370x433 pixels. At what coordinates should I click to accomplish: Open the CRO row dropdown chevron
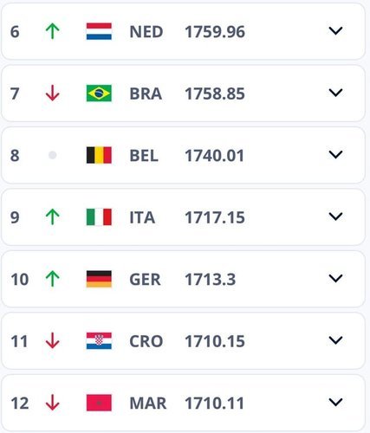click(x=335, y=340)
